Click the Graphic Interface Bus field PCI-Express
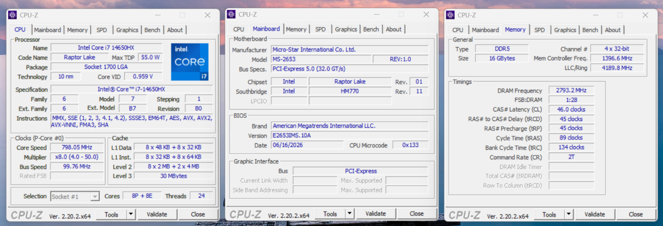The image size is (663, 226). pyautogui.click(x=361, y=171)
